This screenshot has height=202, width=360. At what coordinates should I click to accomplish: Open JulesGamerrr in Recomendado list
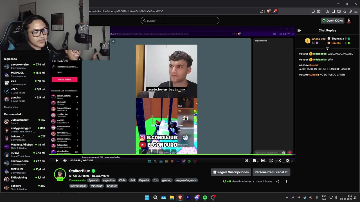pos(24,121)
